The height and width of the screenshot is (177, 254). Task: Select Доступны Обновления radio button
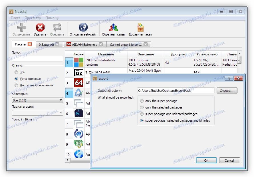pyautogui.click(x=16, y=85)
